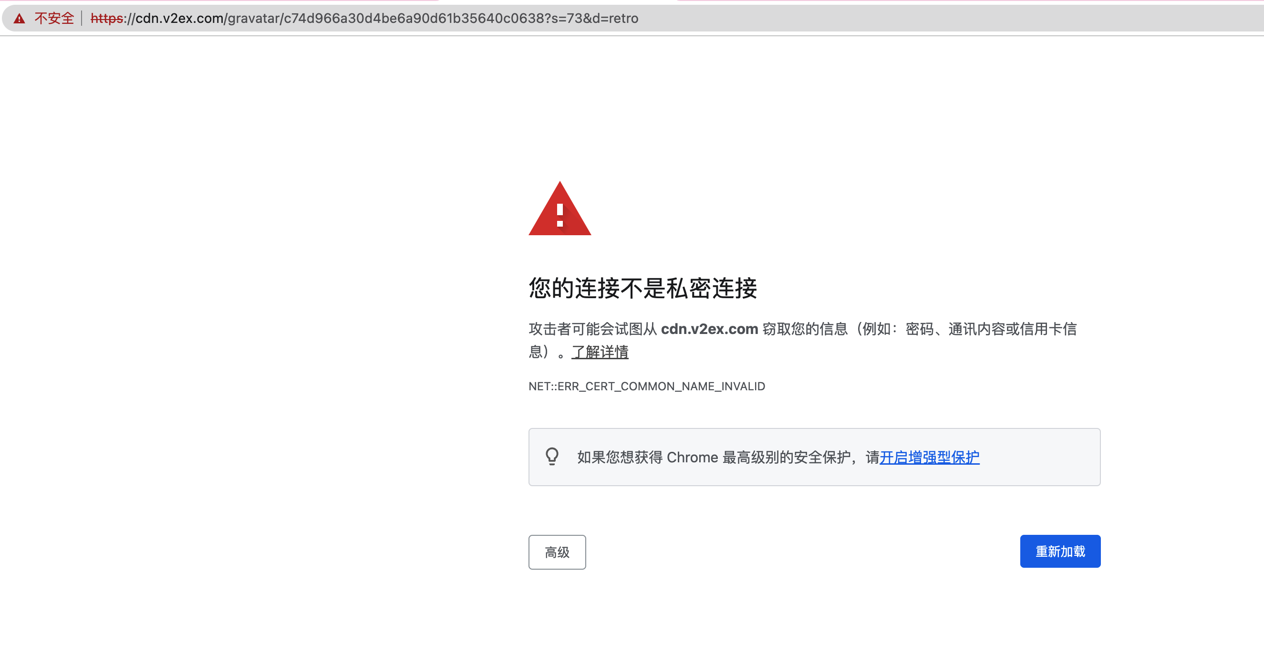Click the heading 您的连接不是私密连接

pyautogui.click(x=642, y=288)
